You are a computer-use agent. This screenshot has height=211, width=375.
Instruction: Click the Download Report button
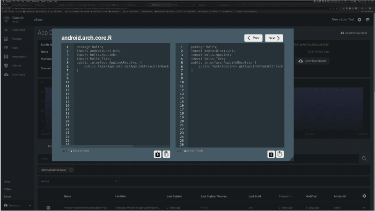tap(313, 61)
